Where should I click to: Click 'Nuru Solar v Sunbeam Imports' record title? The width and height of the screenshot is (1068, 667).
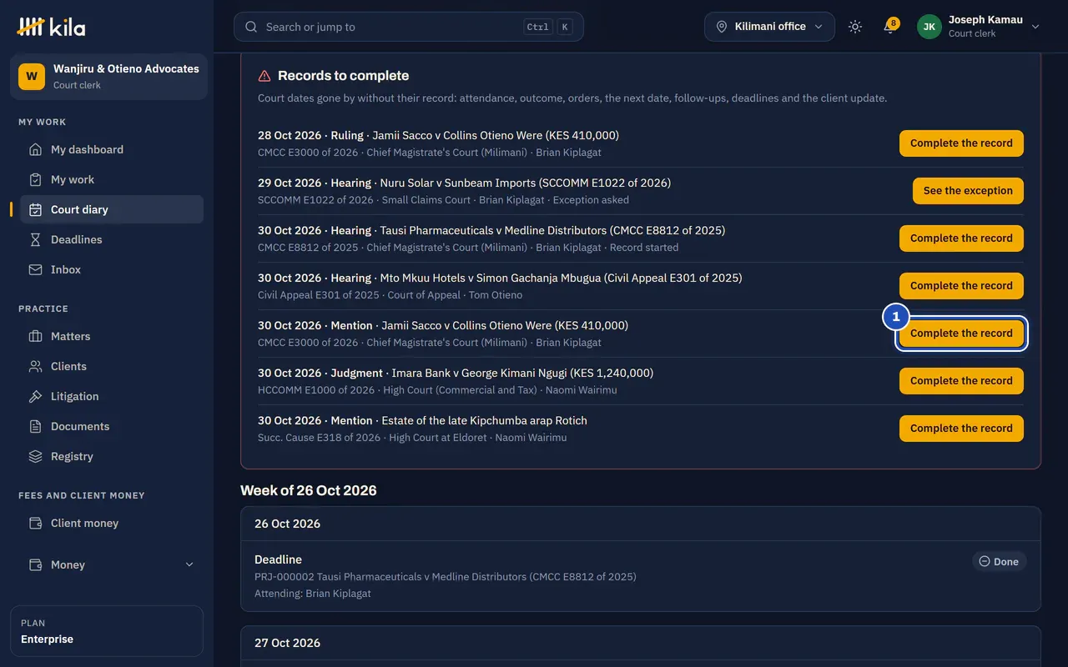pos(526,183)
